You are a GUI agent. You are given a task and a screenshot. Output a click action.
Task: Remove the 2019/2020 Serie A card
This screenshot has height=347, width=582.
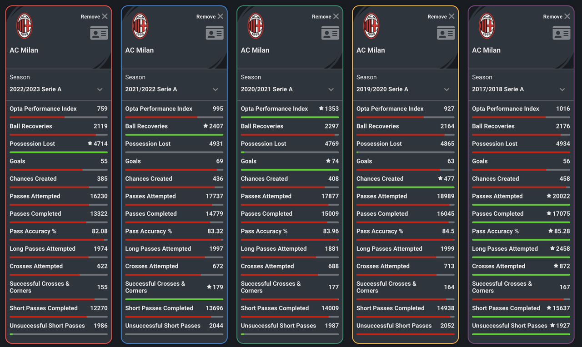point(441,16)
